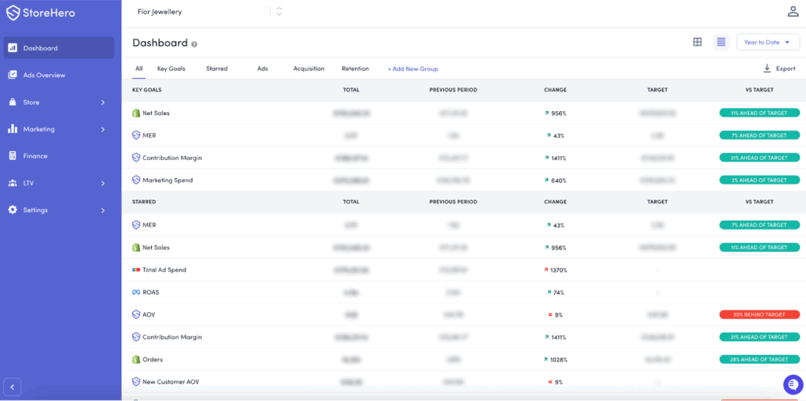The image size is (806, 401).
Task: Open Ads Overview in sidebar
Action: [x=44, y=75]
